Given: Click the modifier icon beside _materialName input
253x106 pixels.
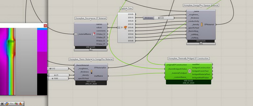Looking at the screenshot, I should click(x=76, y=34).
